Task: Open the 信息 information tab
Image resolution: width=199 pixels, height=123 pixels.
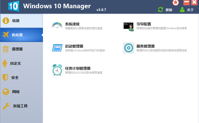Action: click(x=22, y=21)
